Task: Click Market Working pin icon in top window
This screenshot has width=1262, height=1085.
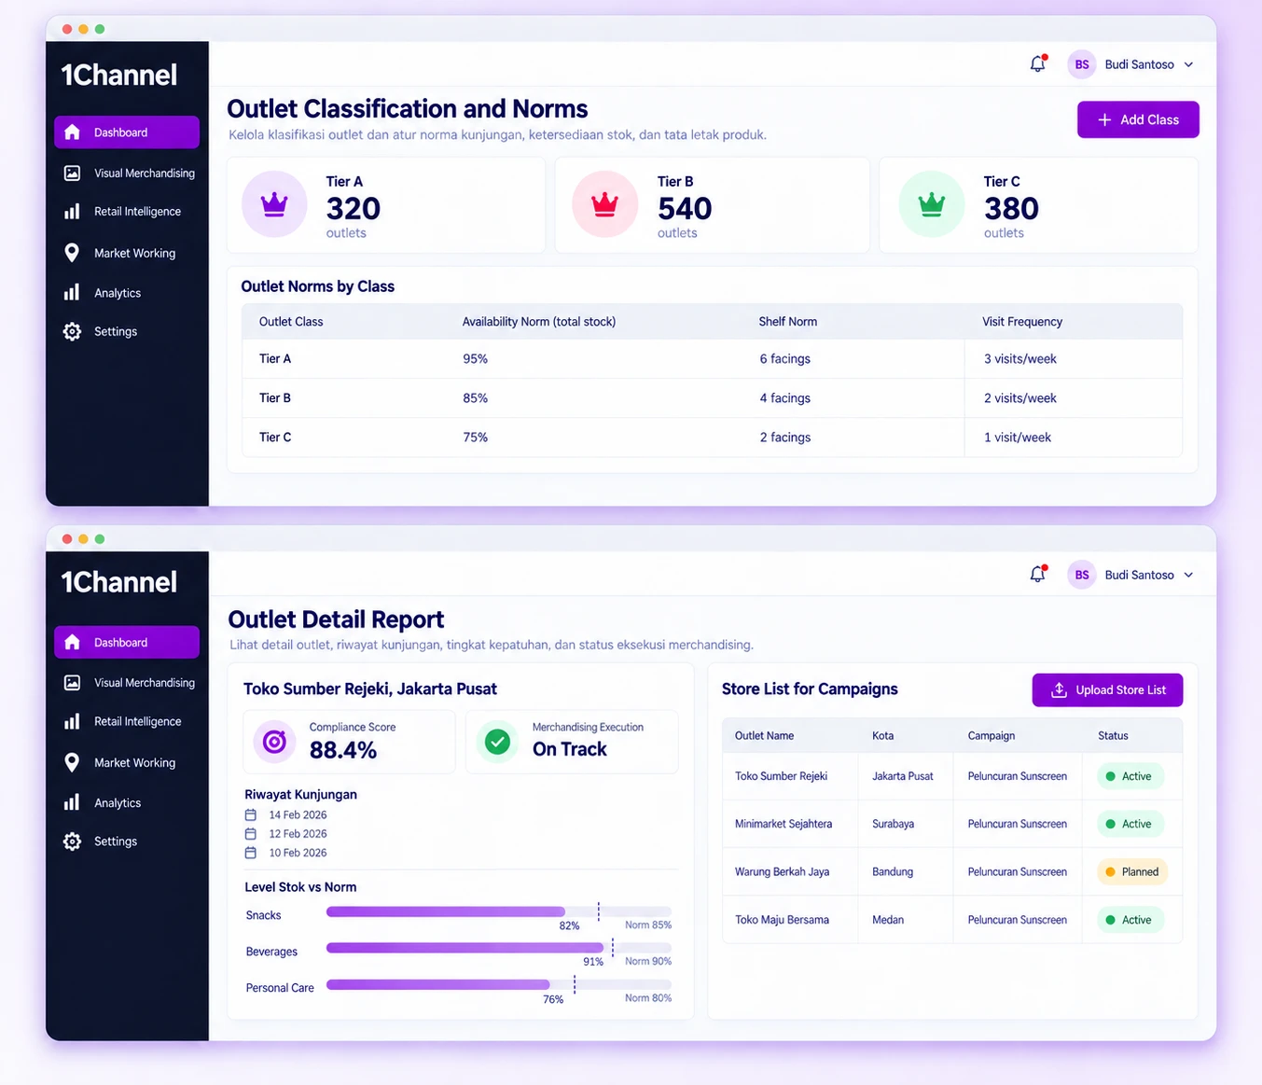Action: click(x=72, y=253)
